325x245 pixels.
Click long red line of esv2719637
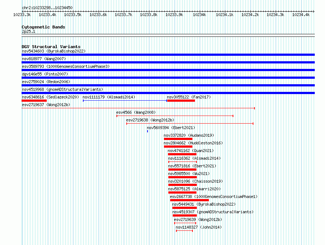coord(138,108)
